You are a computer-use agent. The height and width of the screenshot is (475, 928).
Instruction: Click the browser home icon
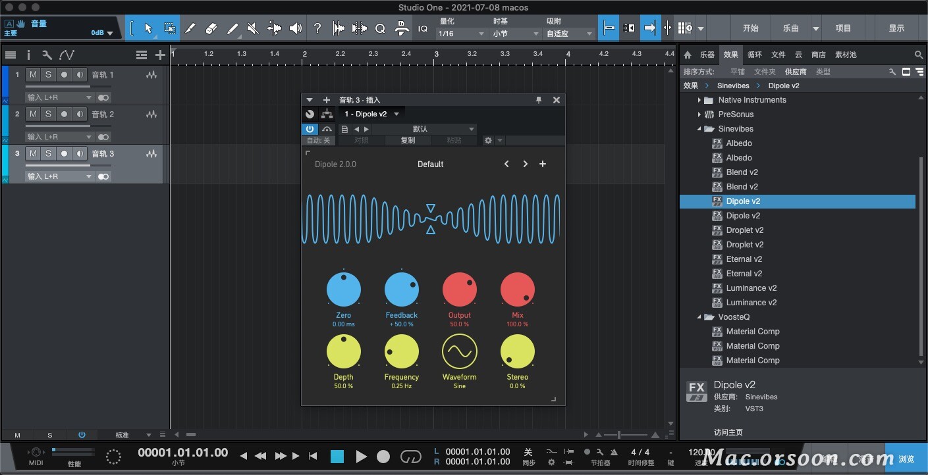coord(688,55)
